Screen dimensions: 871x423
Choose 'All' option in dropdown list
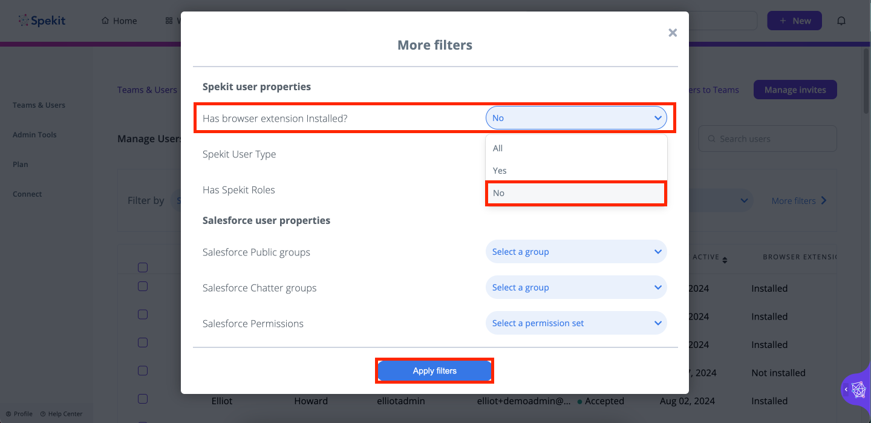pyautogui.click(x=576, y=148)
